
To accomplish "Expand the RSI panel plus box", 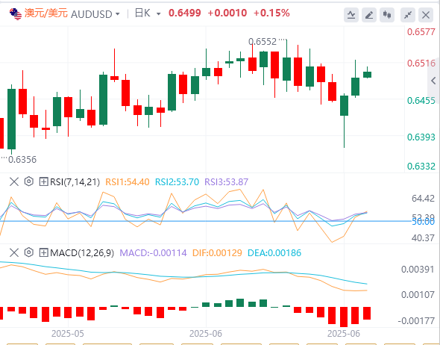I will tap(43, 181).
